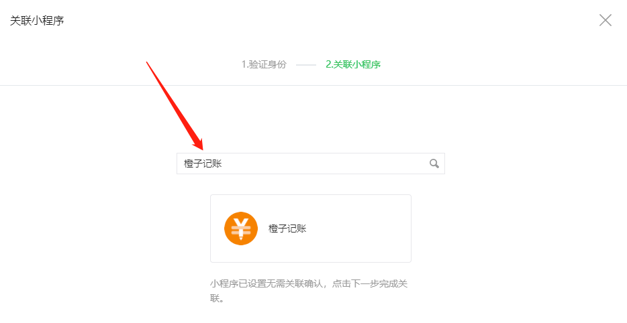Click the 橙子记账 name beside the logo
Viewport: 627px width, 323px height.
[287, 229]
